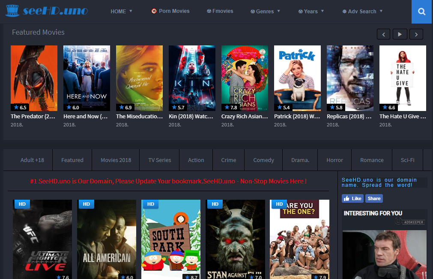Click the gear icon beside Adv Search

(x=344, y=11)
